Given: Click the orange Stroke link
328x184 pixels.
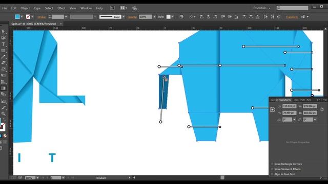Looking at the screenshot, I should 42,17.
